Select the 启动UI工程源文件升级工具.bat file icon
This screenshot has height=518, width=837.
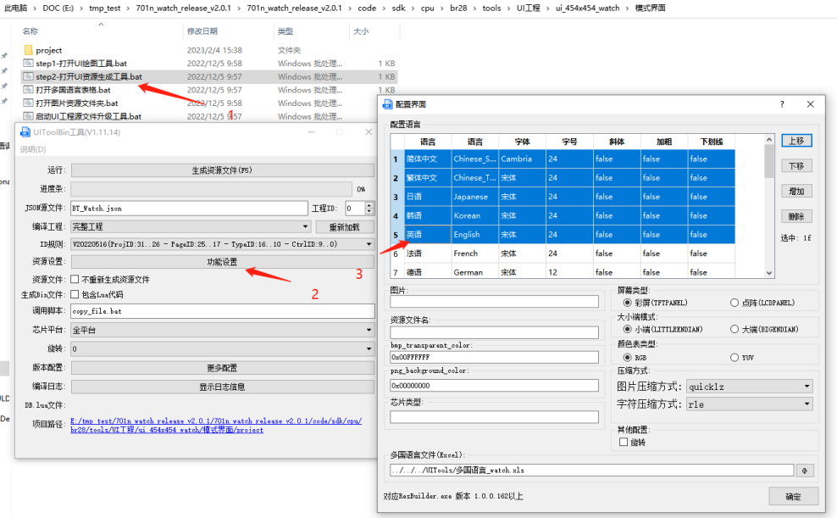pyautogui.click(x=28, y=116)
